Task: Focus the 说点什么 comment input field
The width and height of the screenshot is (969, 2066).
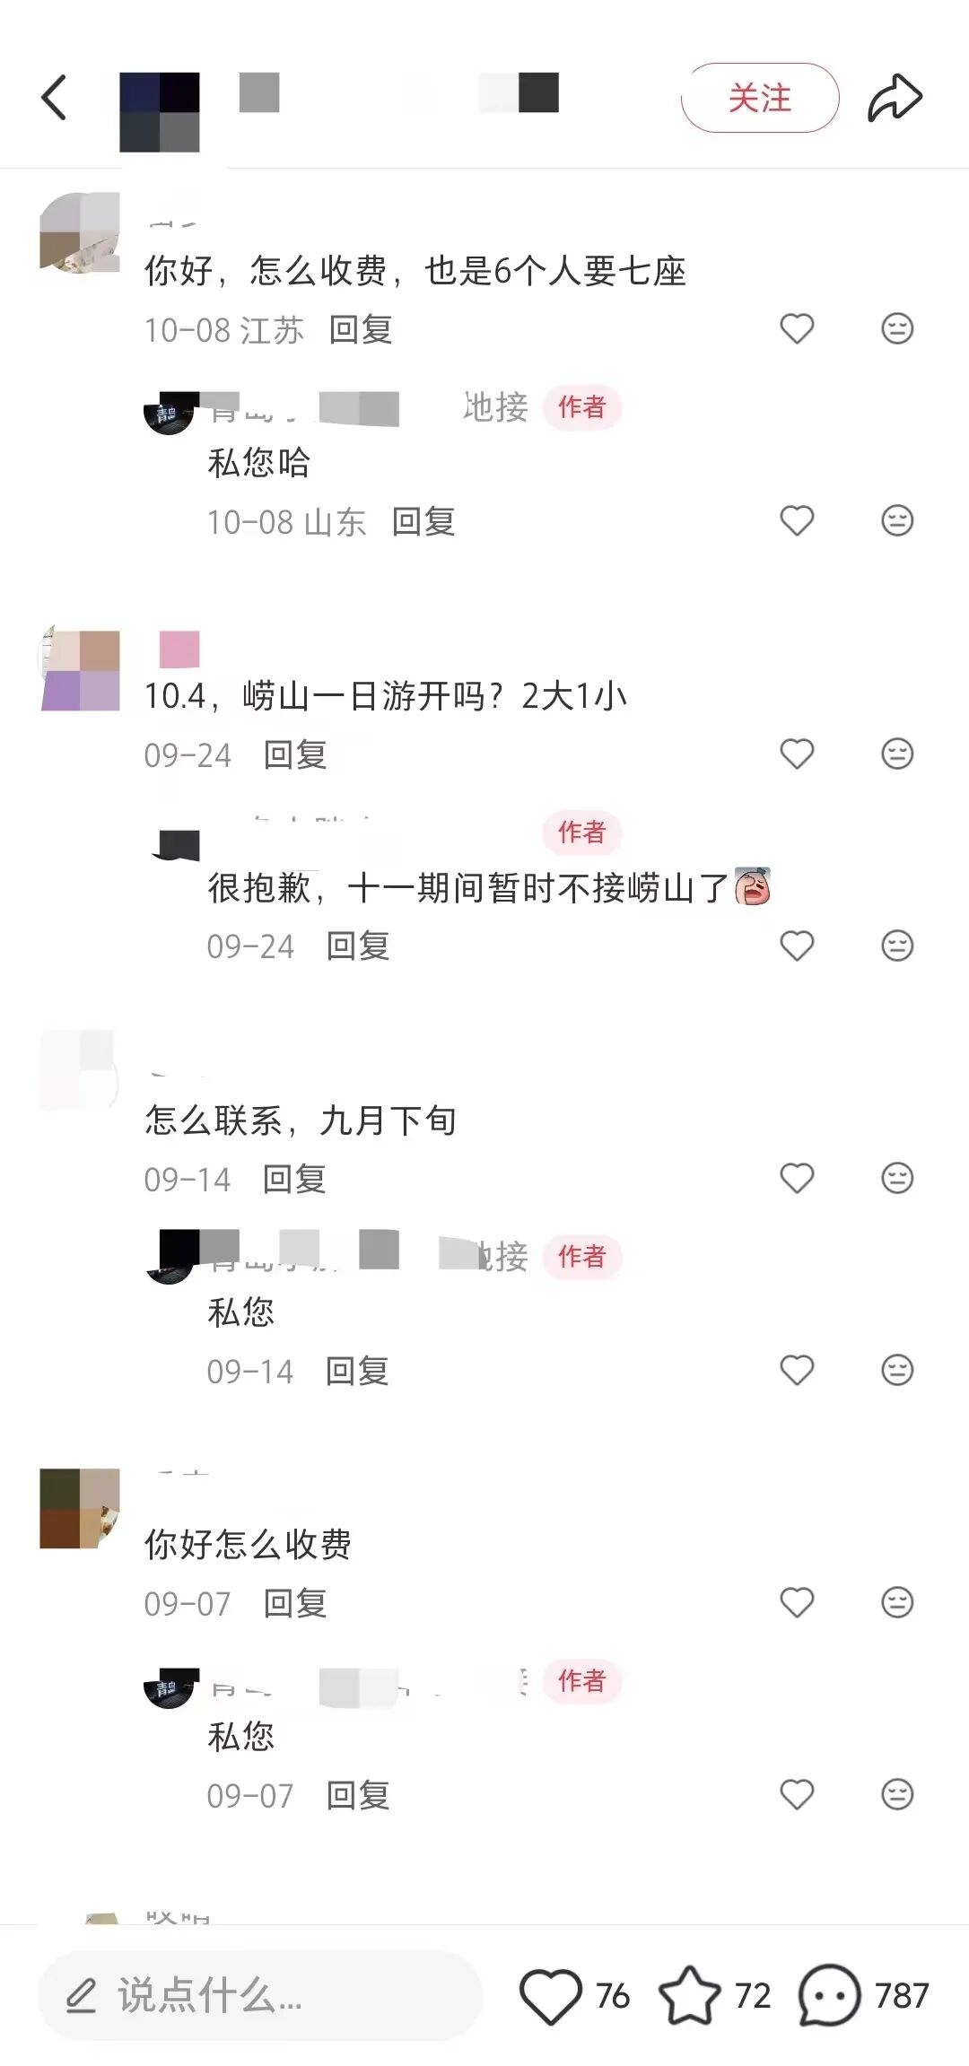Action: point(260,1996)
